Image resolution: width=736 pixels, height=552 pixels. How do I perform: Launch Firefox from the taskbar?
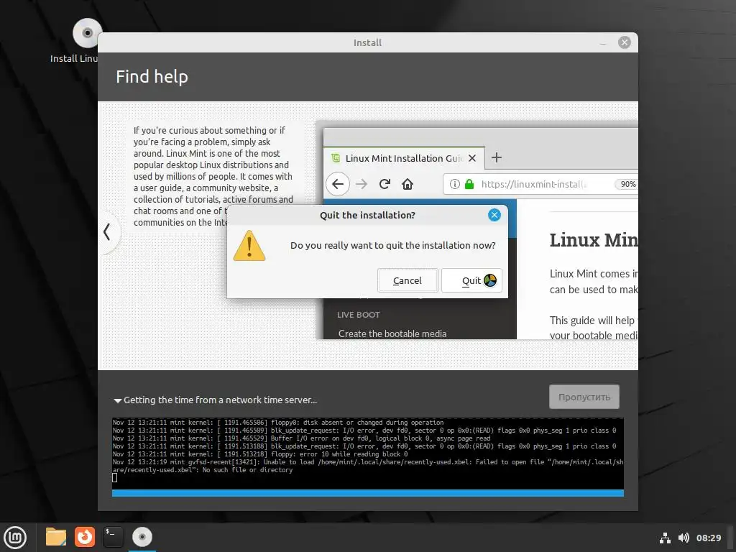click(85, 537)
